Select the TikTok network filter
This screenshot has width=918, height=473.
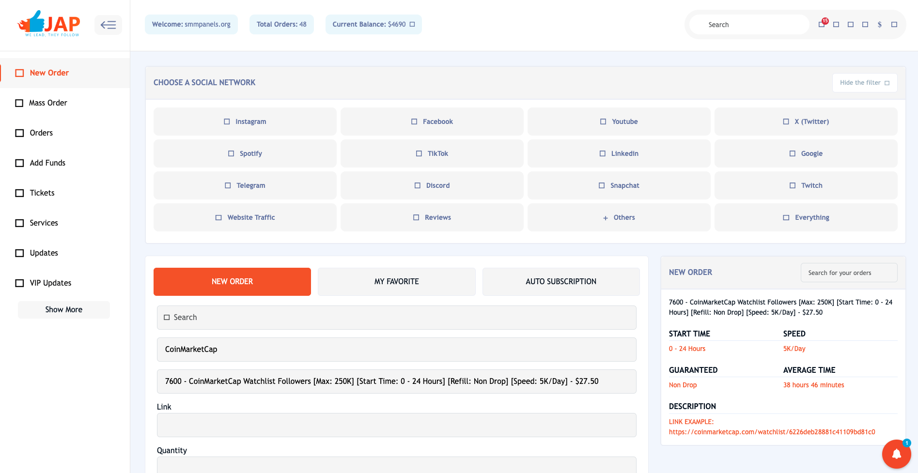(x=432, y=153)
